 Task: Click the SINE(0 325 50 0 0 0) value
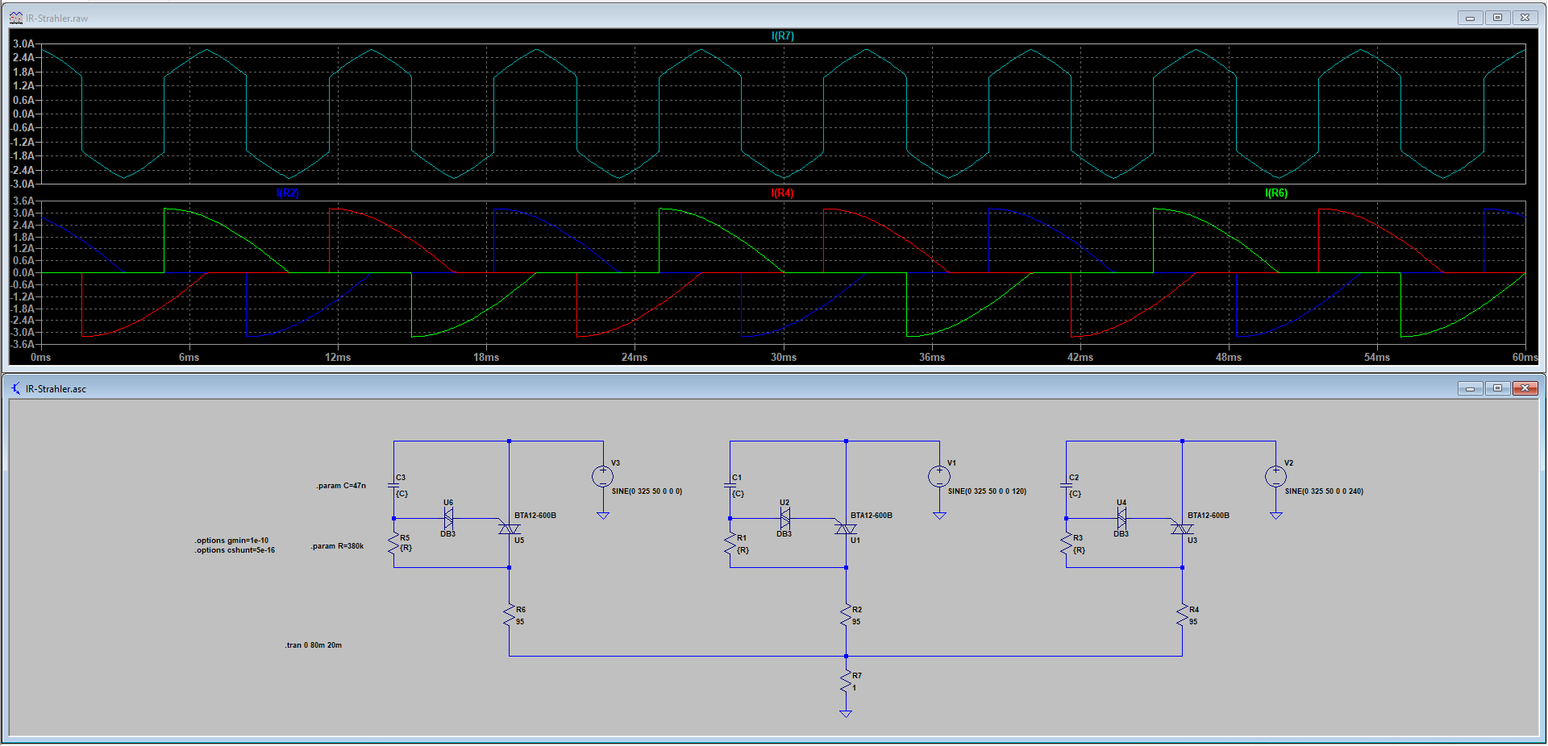point(647,491)
